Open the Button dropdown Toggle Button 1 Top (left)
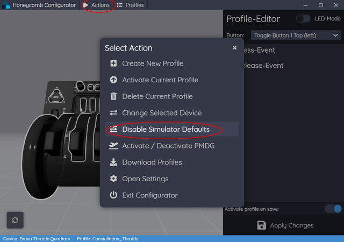344x242 pixels. pos(296,35)
